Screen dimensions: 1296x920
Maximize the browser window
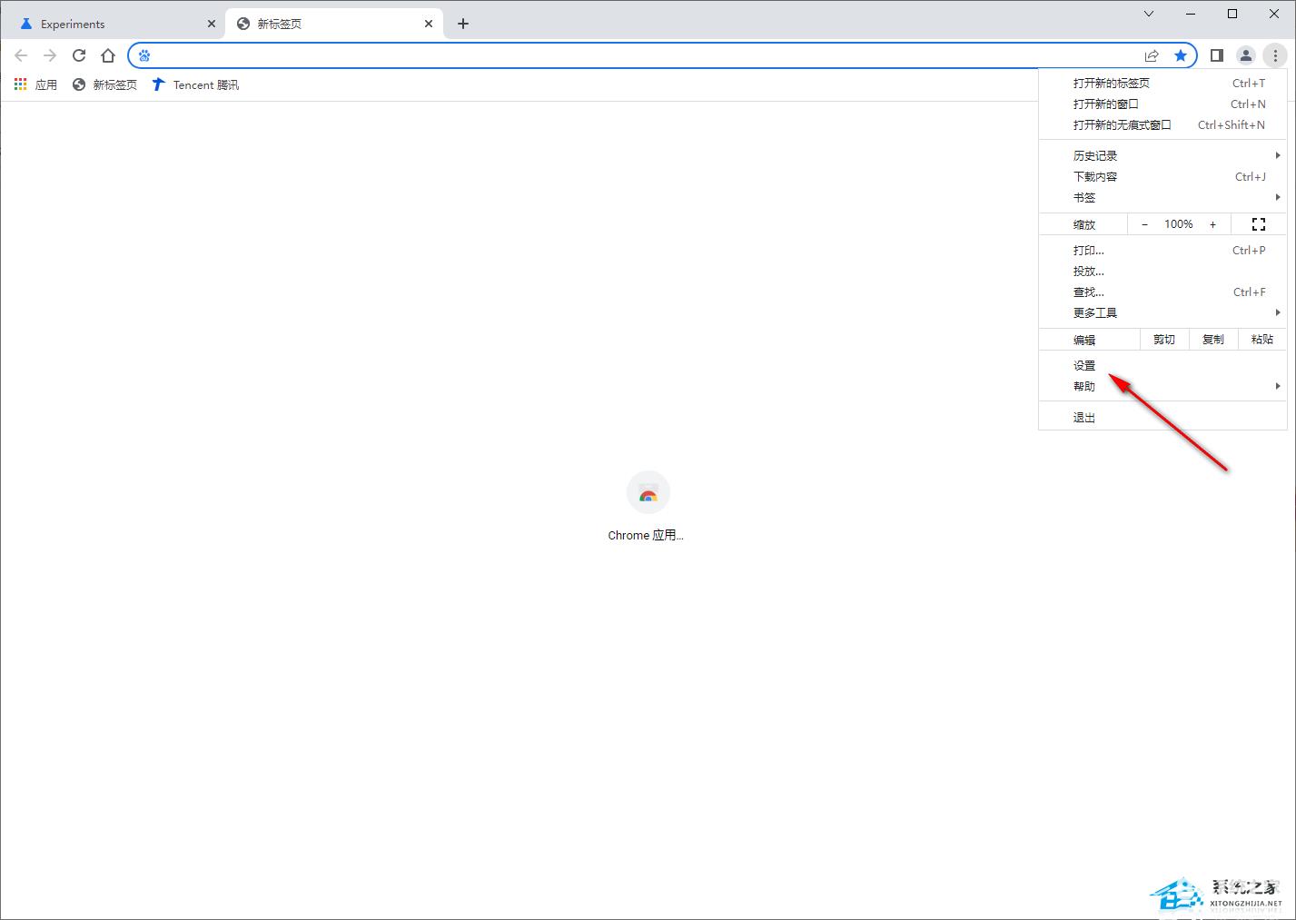[1232, 14]
